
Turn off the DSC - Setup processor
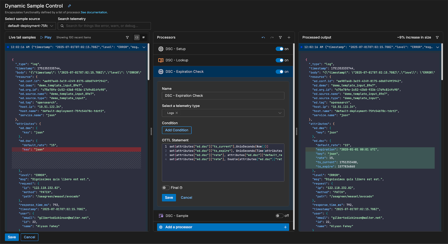[279, 49]
